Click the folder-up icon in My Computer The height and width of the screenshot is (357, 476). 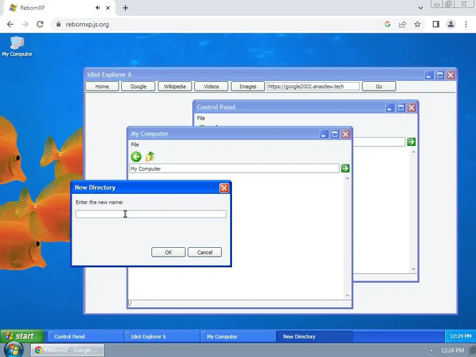tap(150, 157)
